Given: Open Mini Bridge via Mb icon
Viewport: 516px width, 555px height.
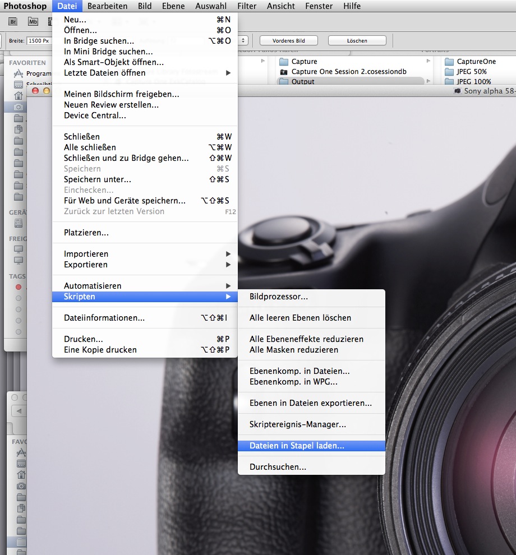Looking at the screenshot, I should 33,22.
